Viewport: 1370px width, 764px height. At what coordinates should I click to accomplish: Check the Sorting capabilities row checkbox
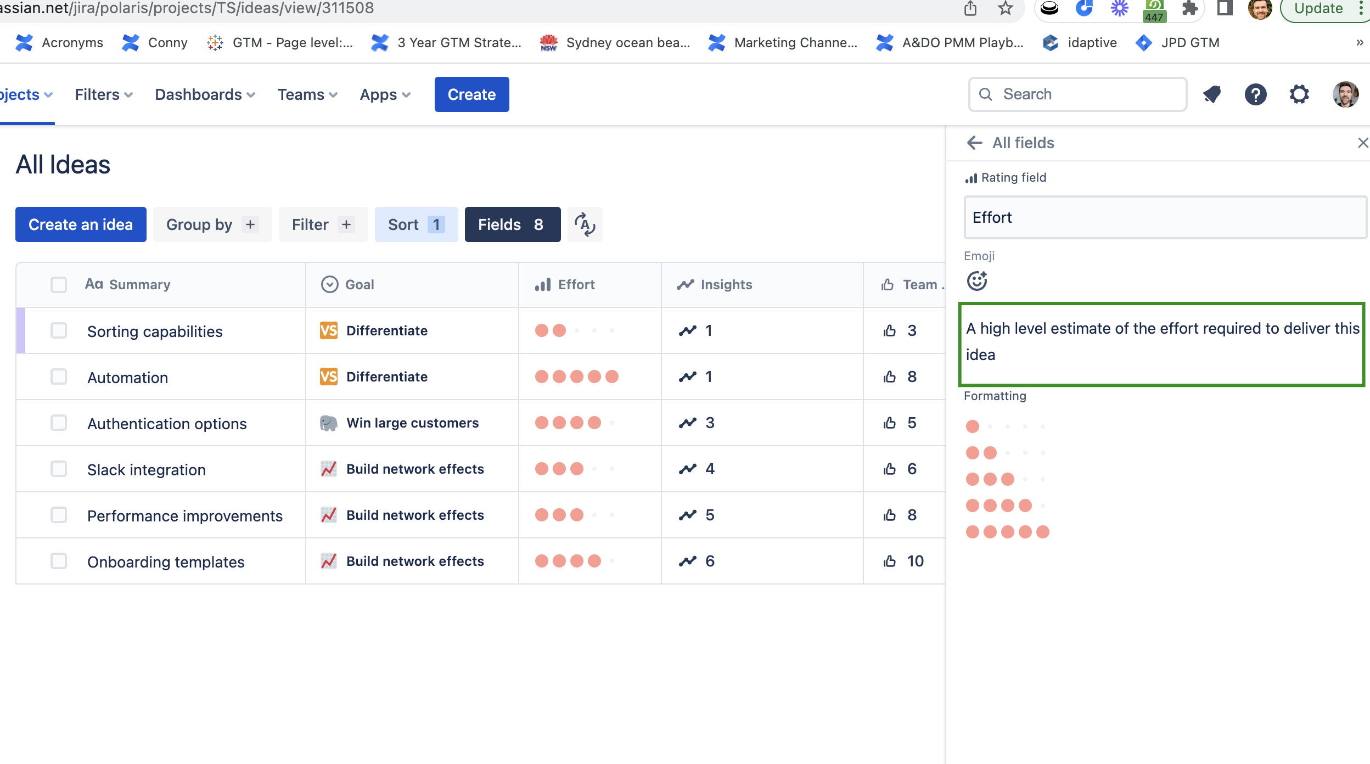59,330
